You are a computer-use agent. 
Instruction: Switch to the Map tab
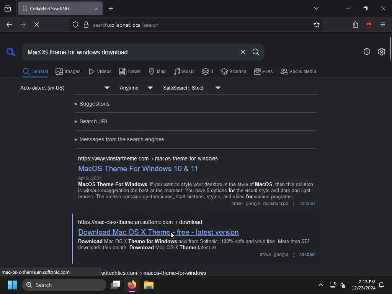[x=157, y=72]
